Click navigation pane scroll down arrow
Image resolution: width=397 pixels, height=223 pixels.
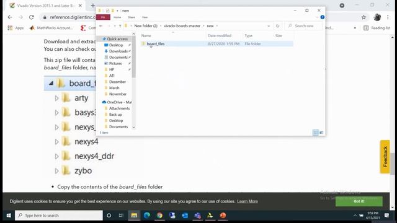pyautogui.click(x=134, y=128)
